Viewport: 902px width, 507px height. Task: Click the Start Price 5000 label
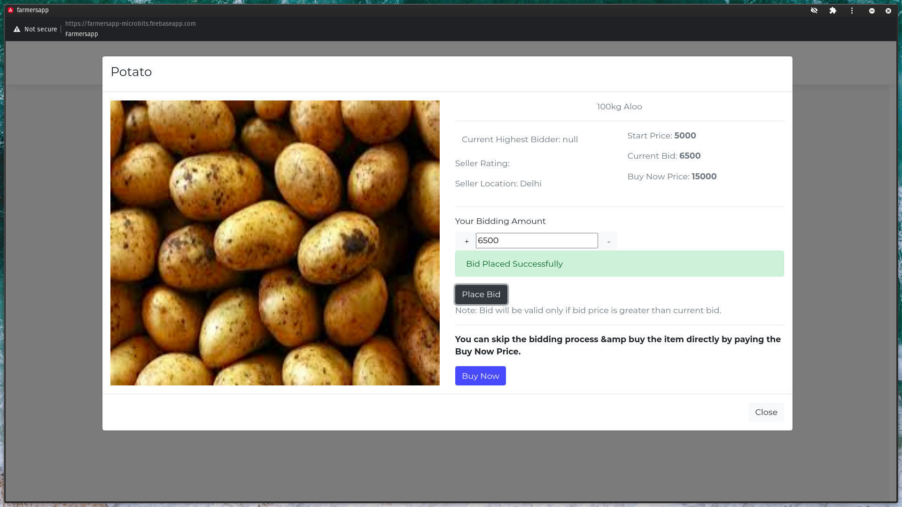click(661, 135)
